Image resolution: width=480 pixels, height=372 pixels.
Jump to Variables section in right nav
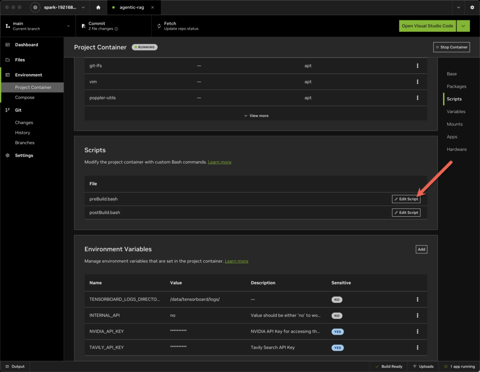point(456,111)
